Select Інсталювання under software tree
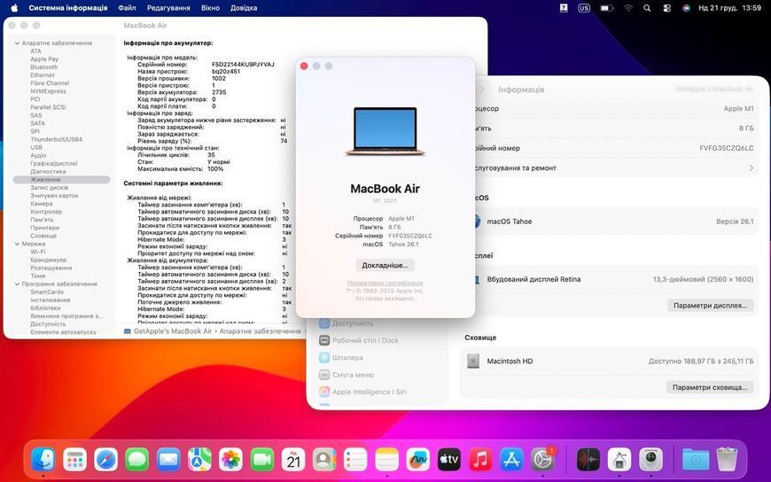The image size is (771, 482). click(x=51, y=300)
